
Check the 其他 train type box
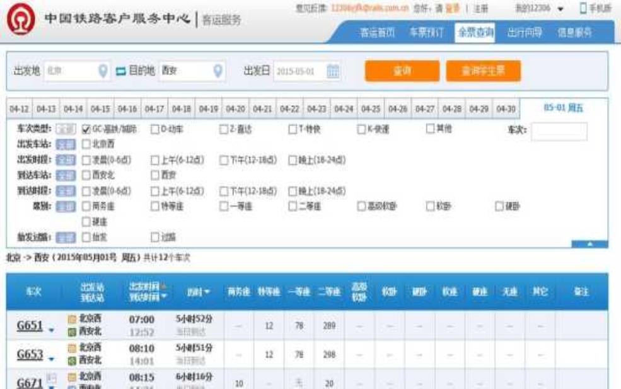[430, 129]
